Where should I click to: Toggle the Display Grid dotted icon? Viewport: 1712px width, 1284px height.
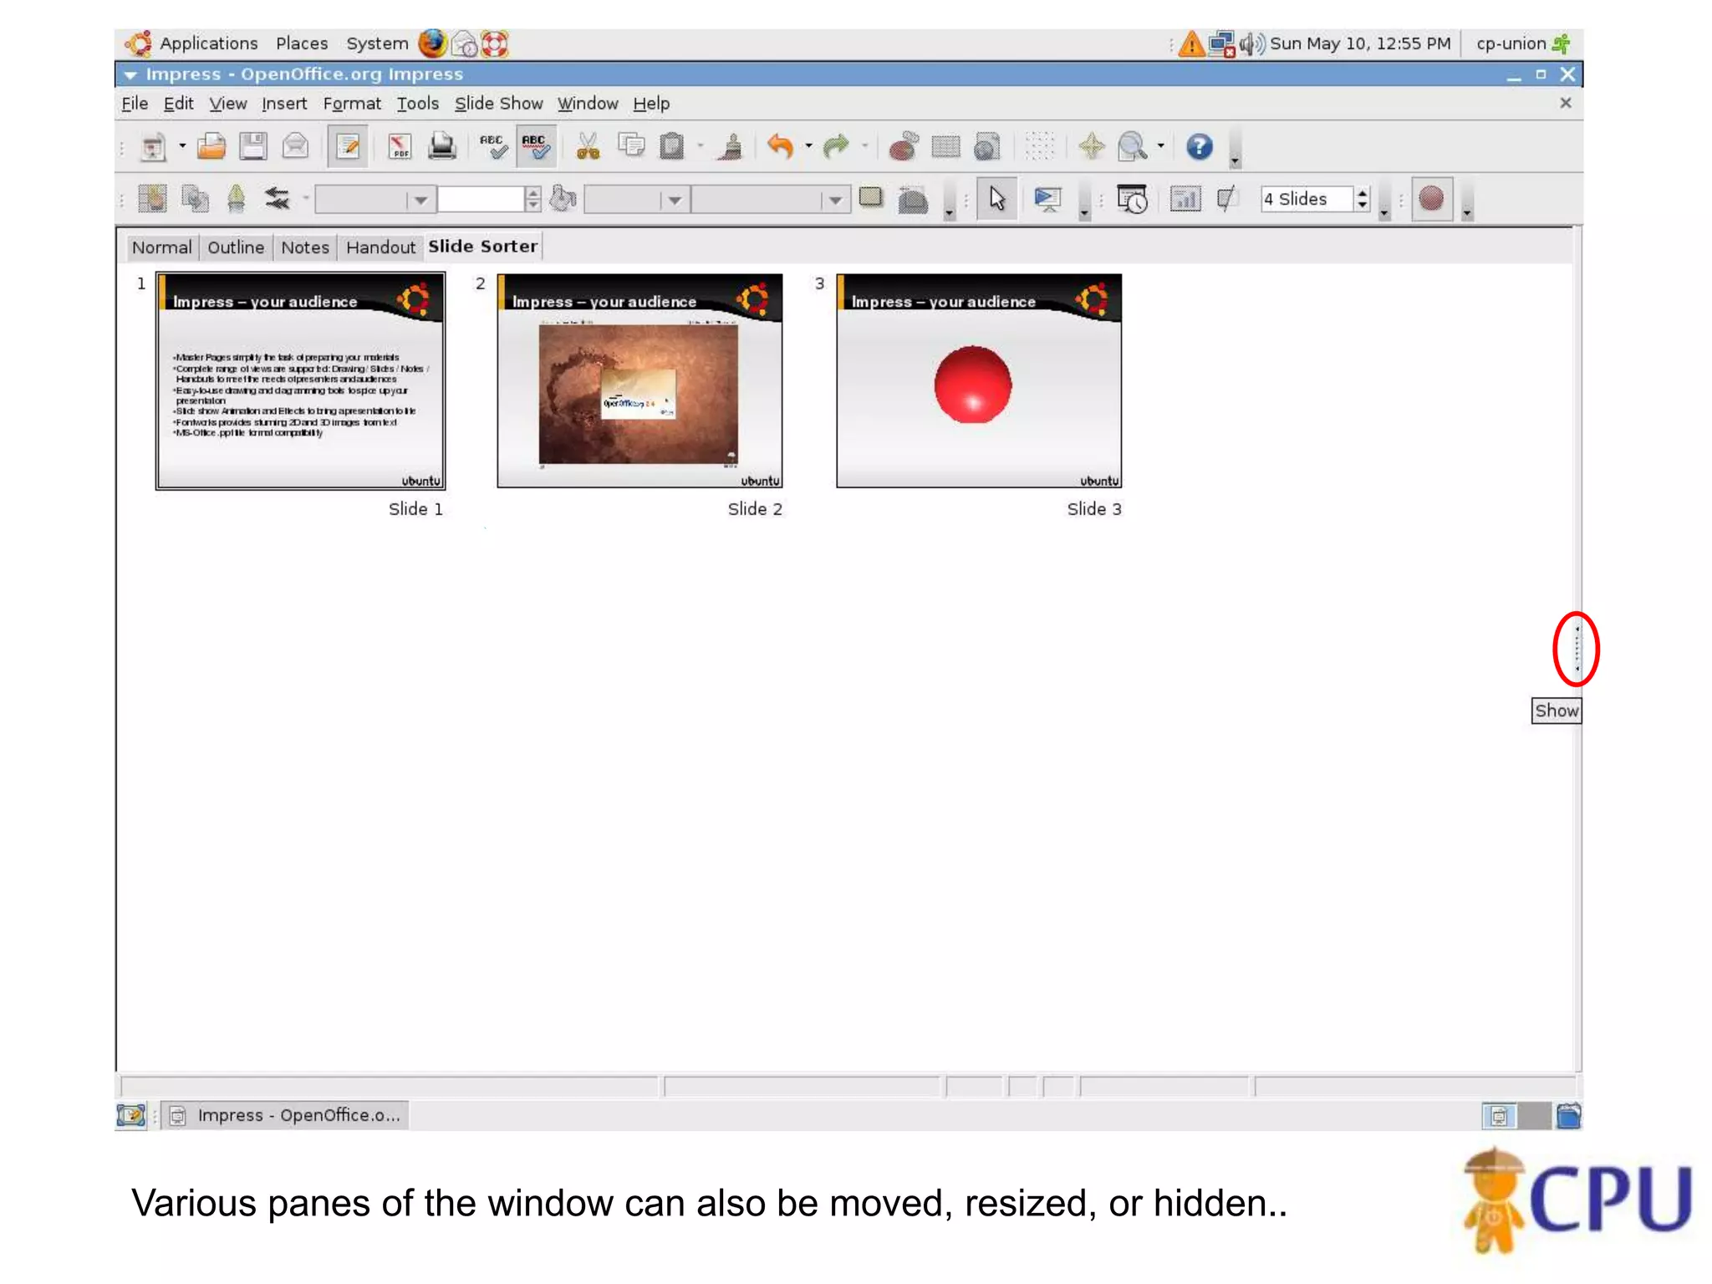(x=1039, y=146)
